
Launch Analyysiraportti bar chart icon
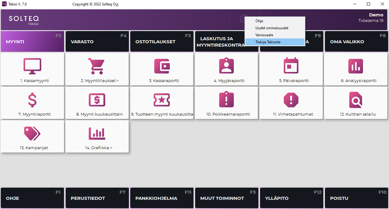pyautogui.click(x=356, y=66)
